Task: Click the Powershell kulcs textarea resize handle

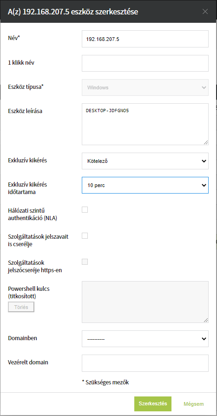Action: click(x=206, y=320)
